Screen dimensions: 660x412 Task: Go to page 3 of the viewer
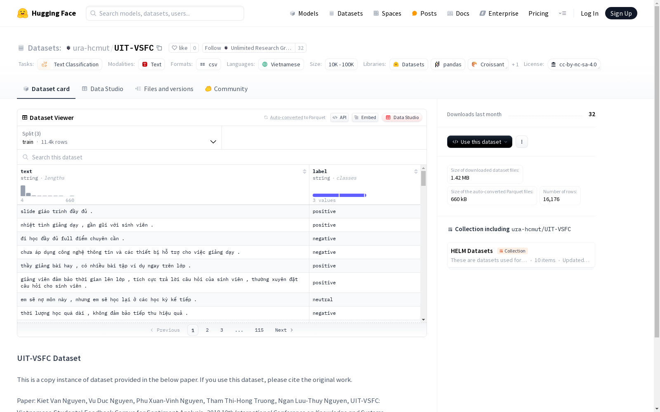222,330
